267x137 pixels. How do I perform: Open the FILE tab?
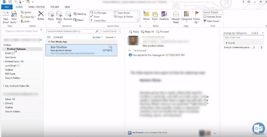pyautogui.click(x=7, y=7)
